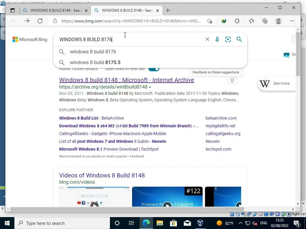Click the VirtualBox CPU status icon
Viewport: 306px width, 229px height.
point(277,214)
